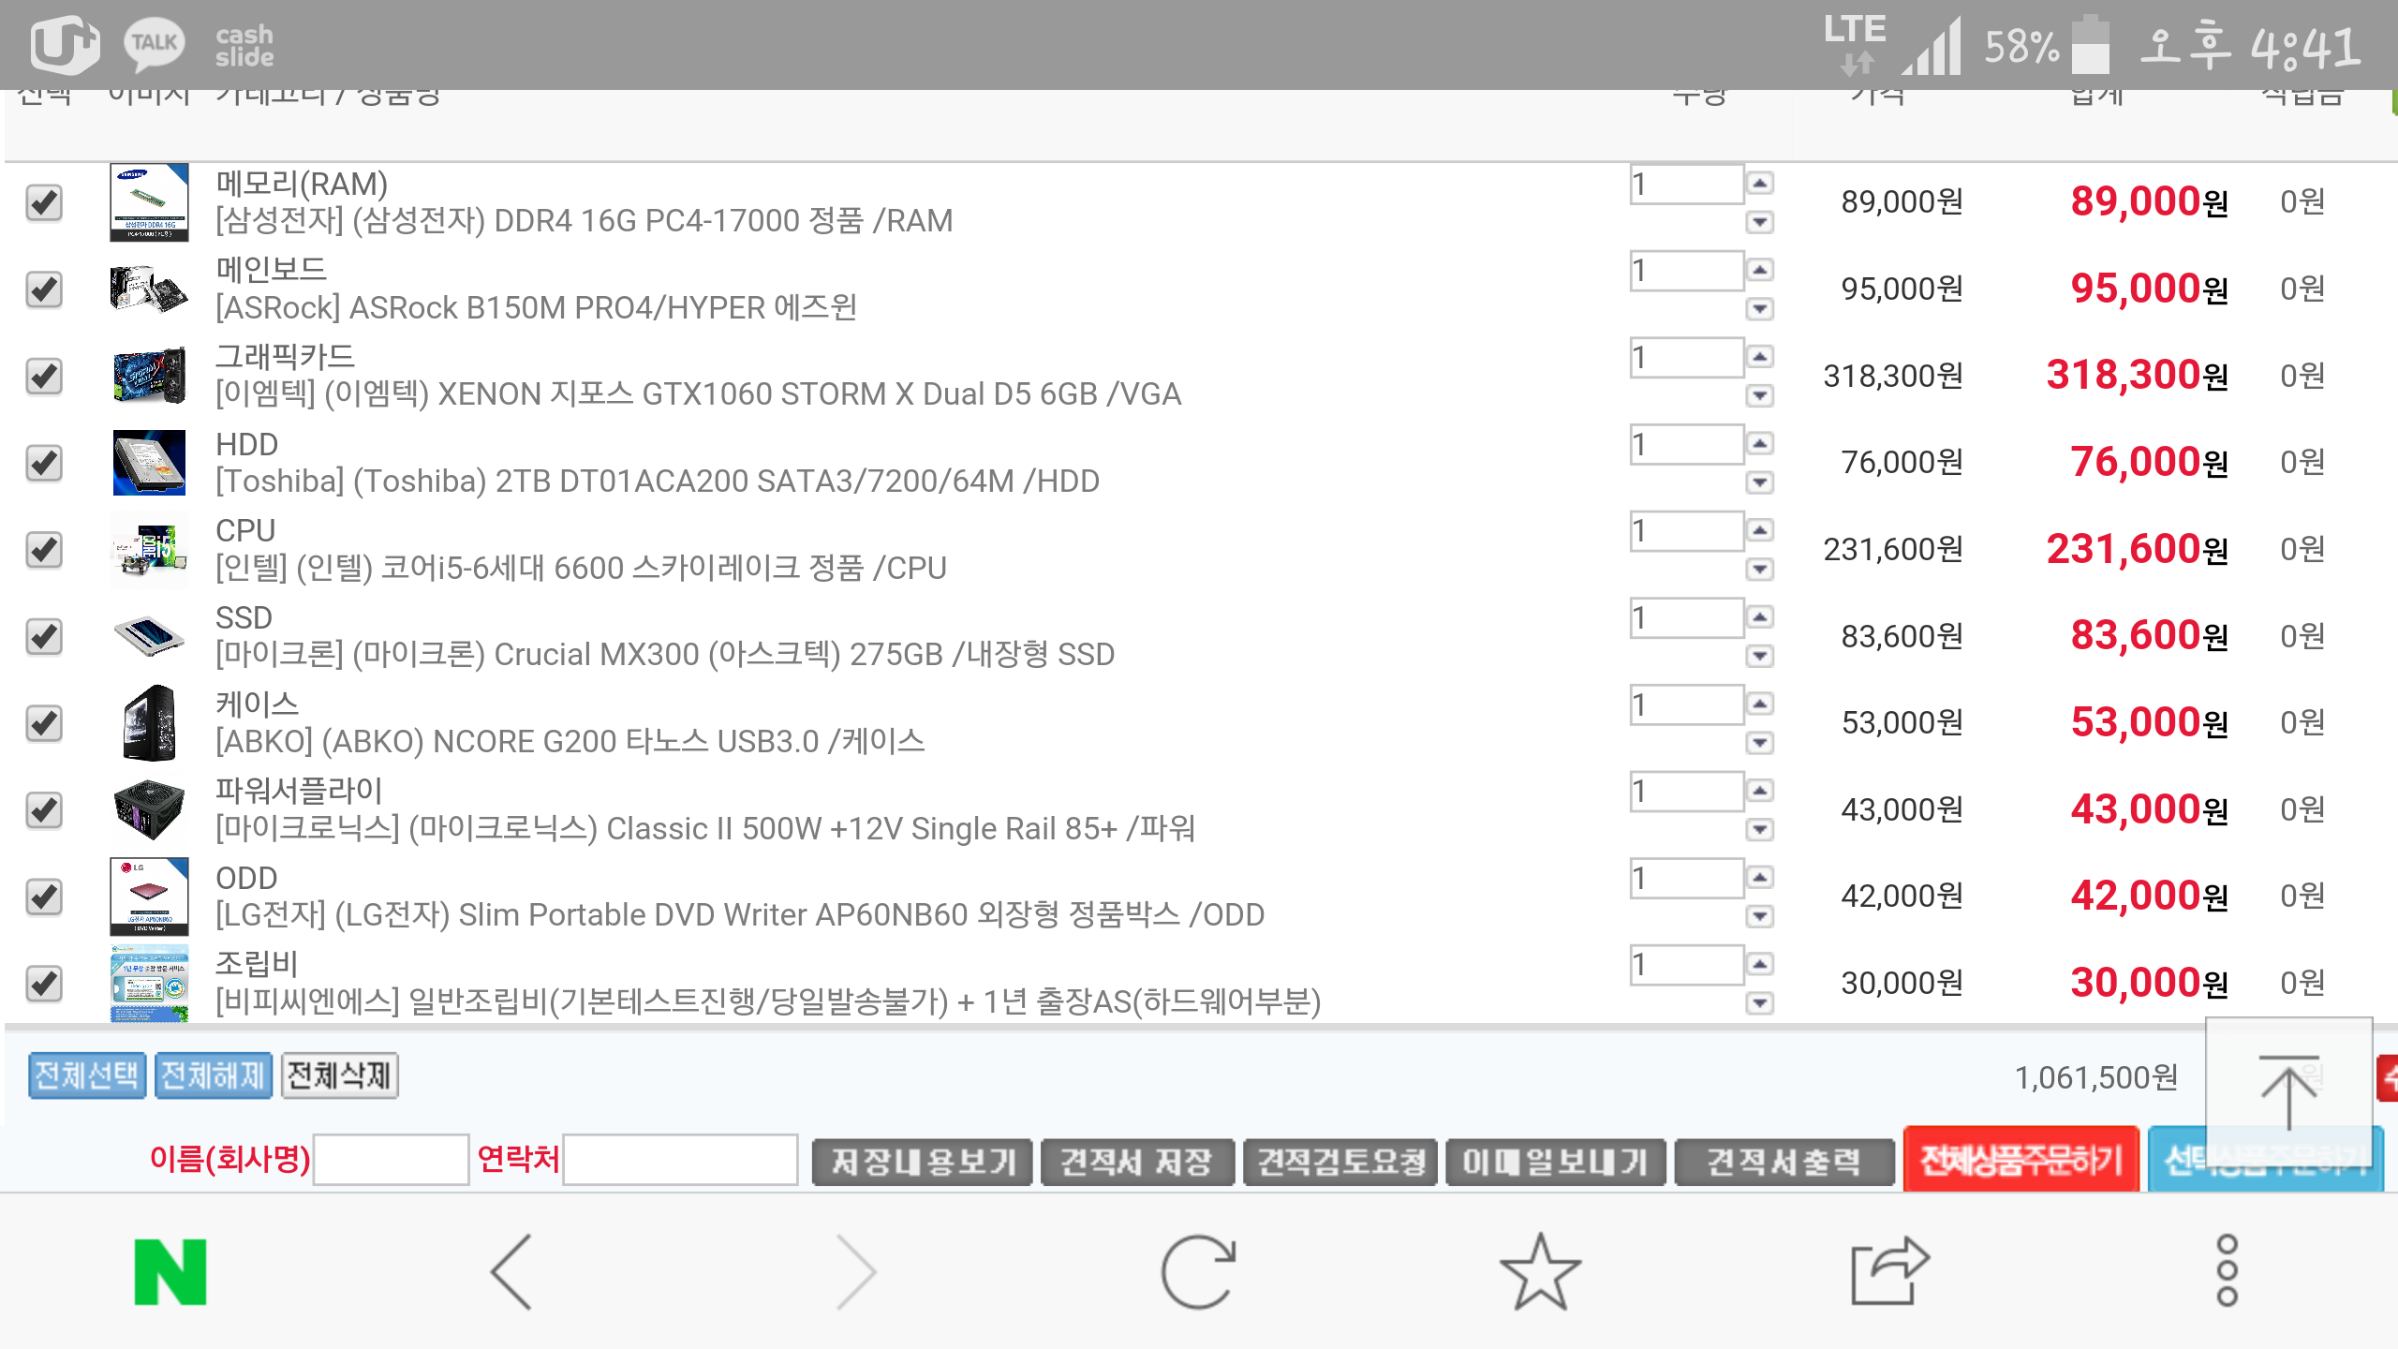Uncheck the 메모리(RAM) item checkbox
The height and width of the screenshot is (1349, 2398).
pos(44,202)
